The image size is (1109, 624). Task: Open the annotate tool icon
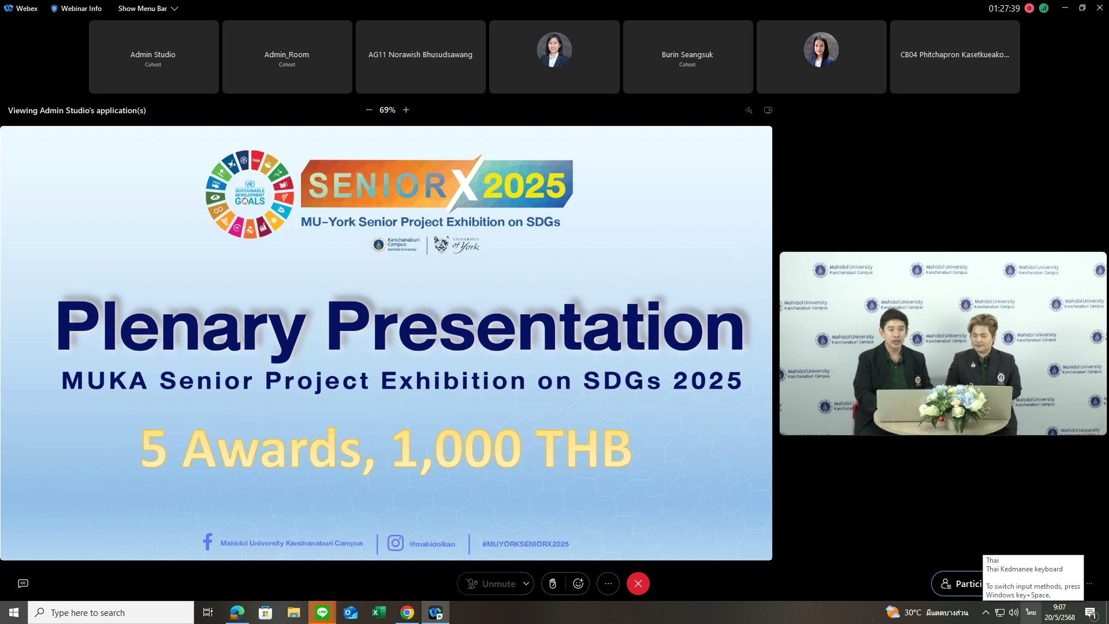point(749,110)
